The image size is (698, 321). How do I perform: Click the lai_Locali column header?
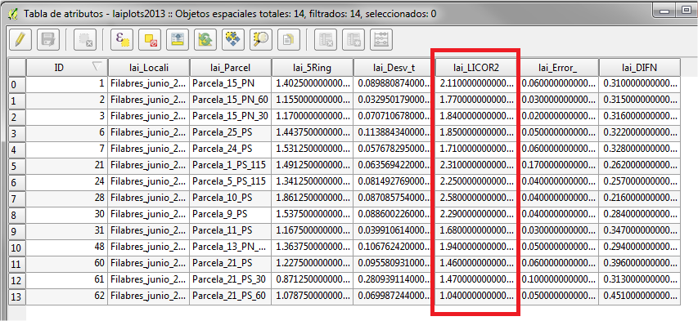click(149, 68)
